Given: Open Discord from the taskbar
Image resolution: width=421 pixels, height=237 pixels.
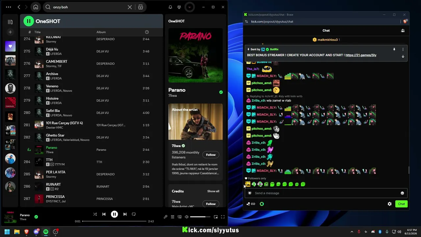Looking at the screenshot, I should pyautogui.click(x=37, y=232).
